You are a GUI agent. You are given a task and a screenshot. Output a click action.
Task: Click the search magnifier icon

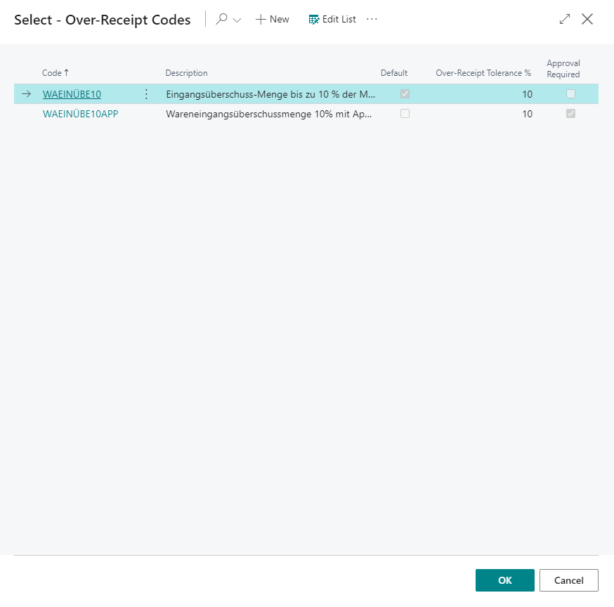[222, 20]
